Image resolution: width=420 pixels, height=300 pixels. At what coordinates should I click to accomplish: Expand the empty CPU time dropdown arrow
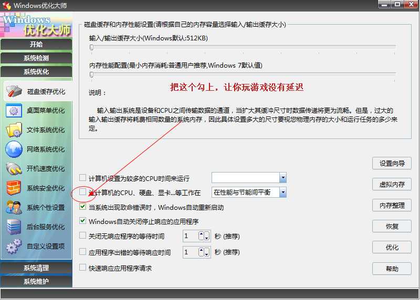(x=283, y=177)
